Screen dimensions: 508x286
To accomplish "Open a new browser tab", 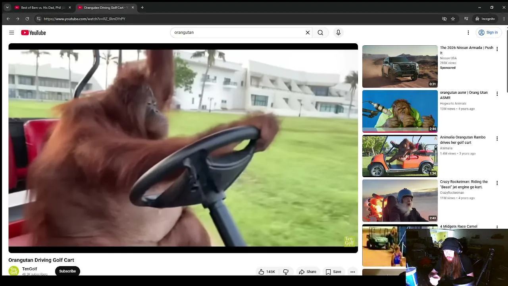I will point(142,8).
